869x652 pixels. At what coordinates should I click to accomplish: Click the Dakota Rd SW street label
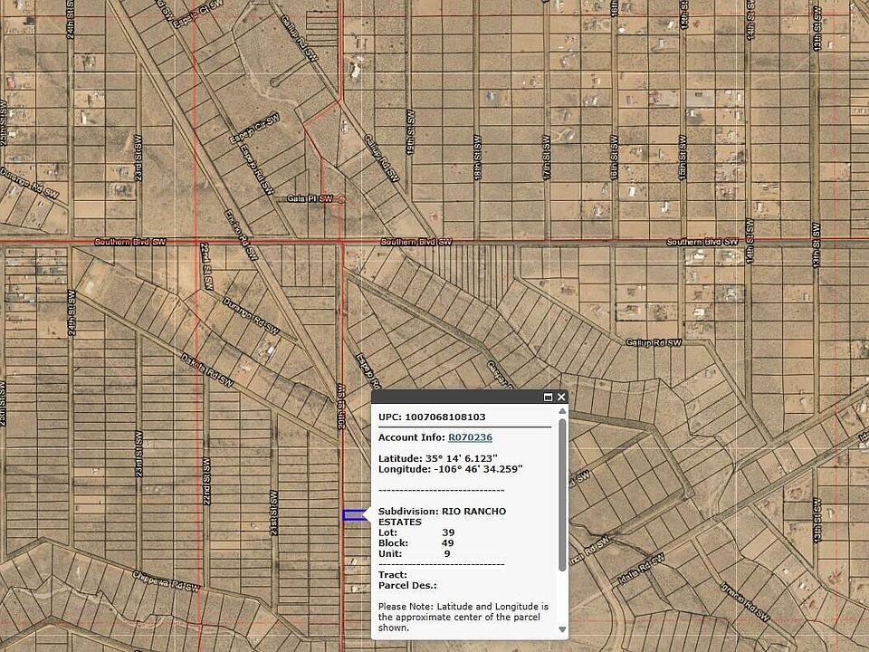click(x=206, y=370)
